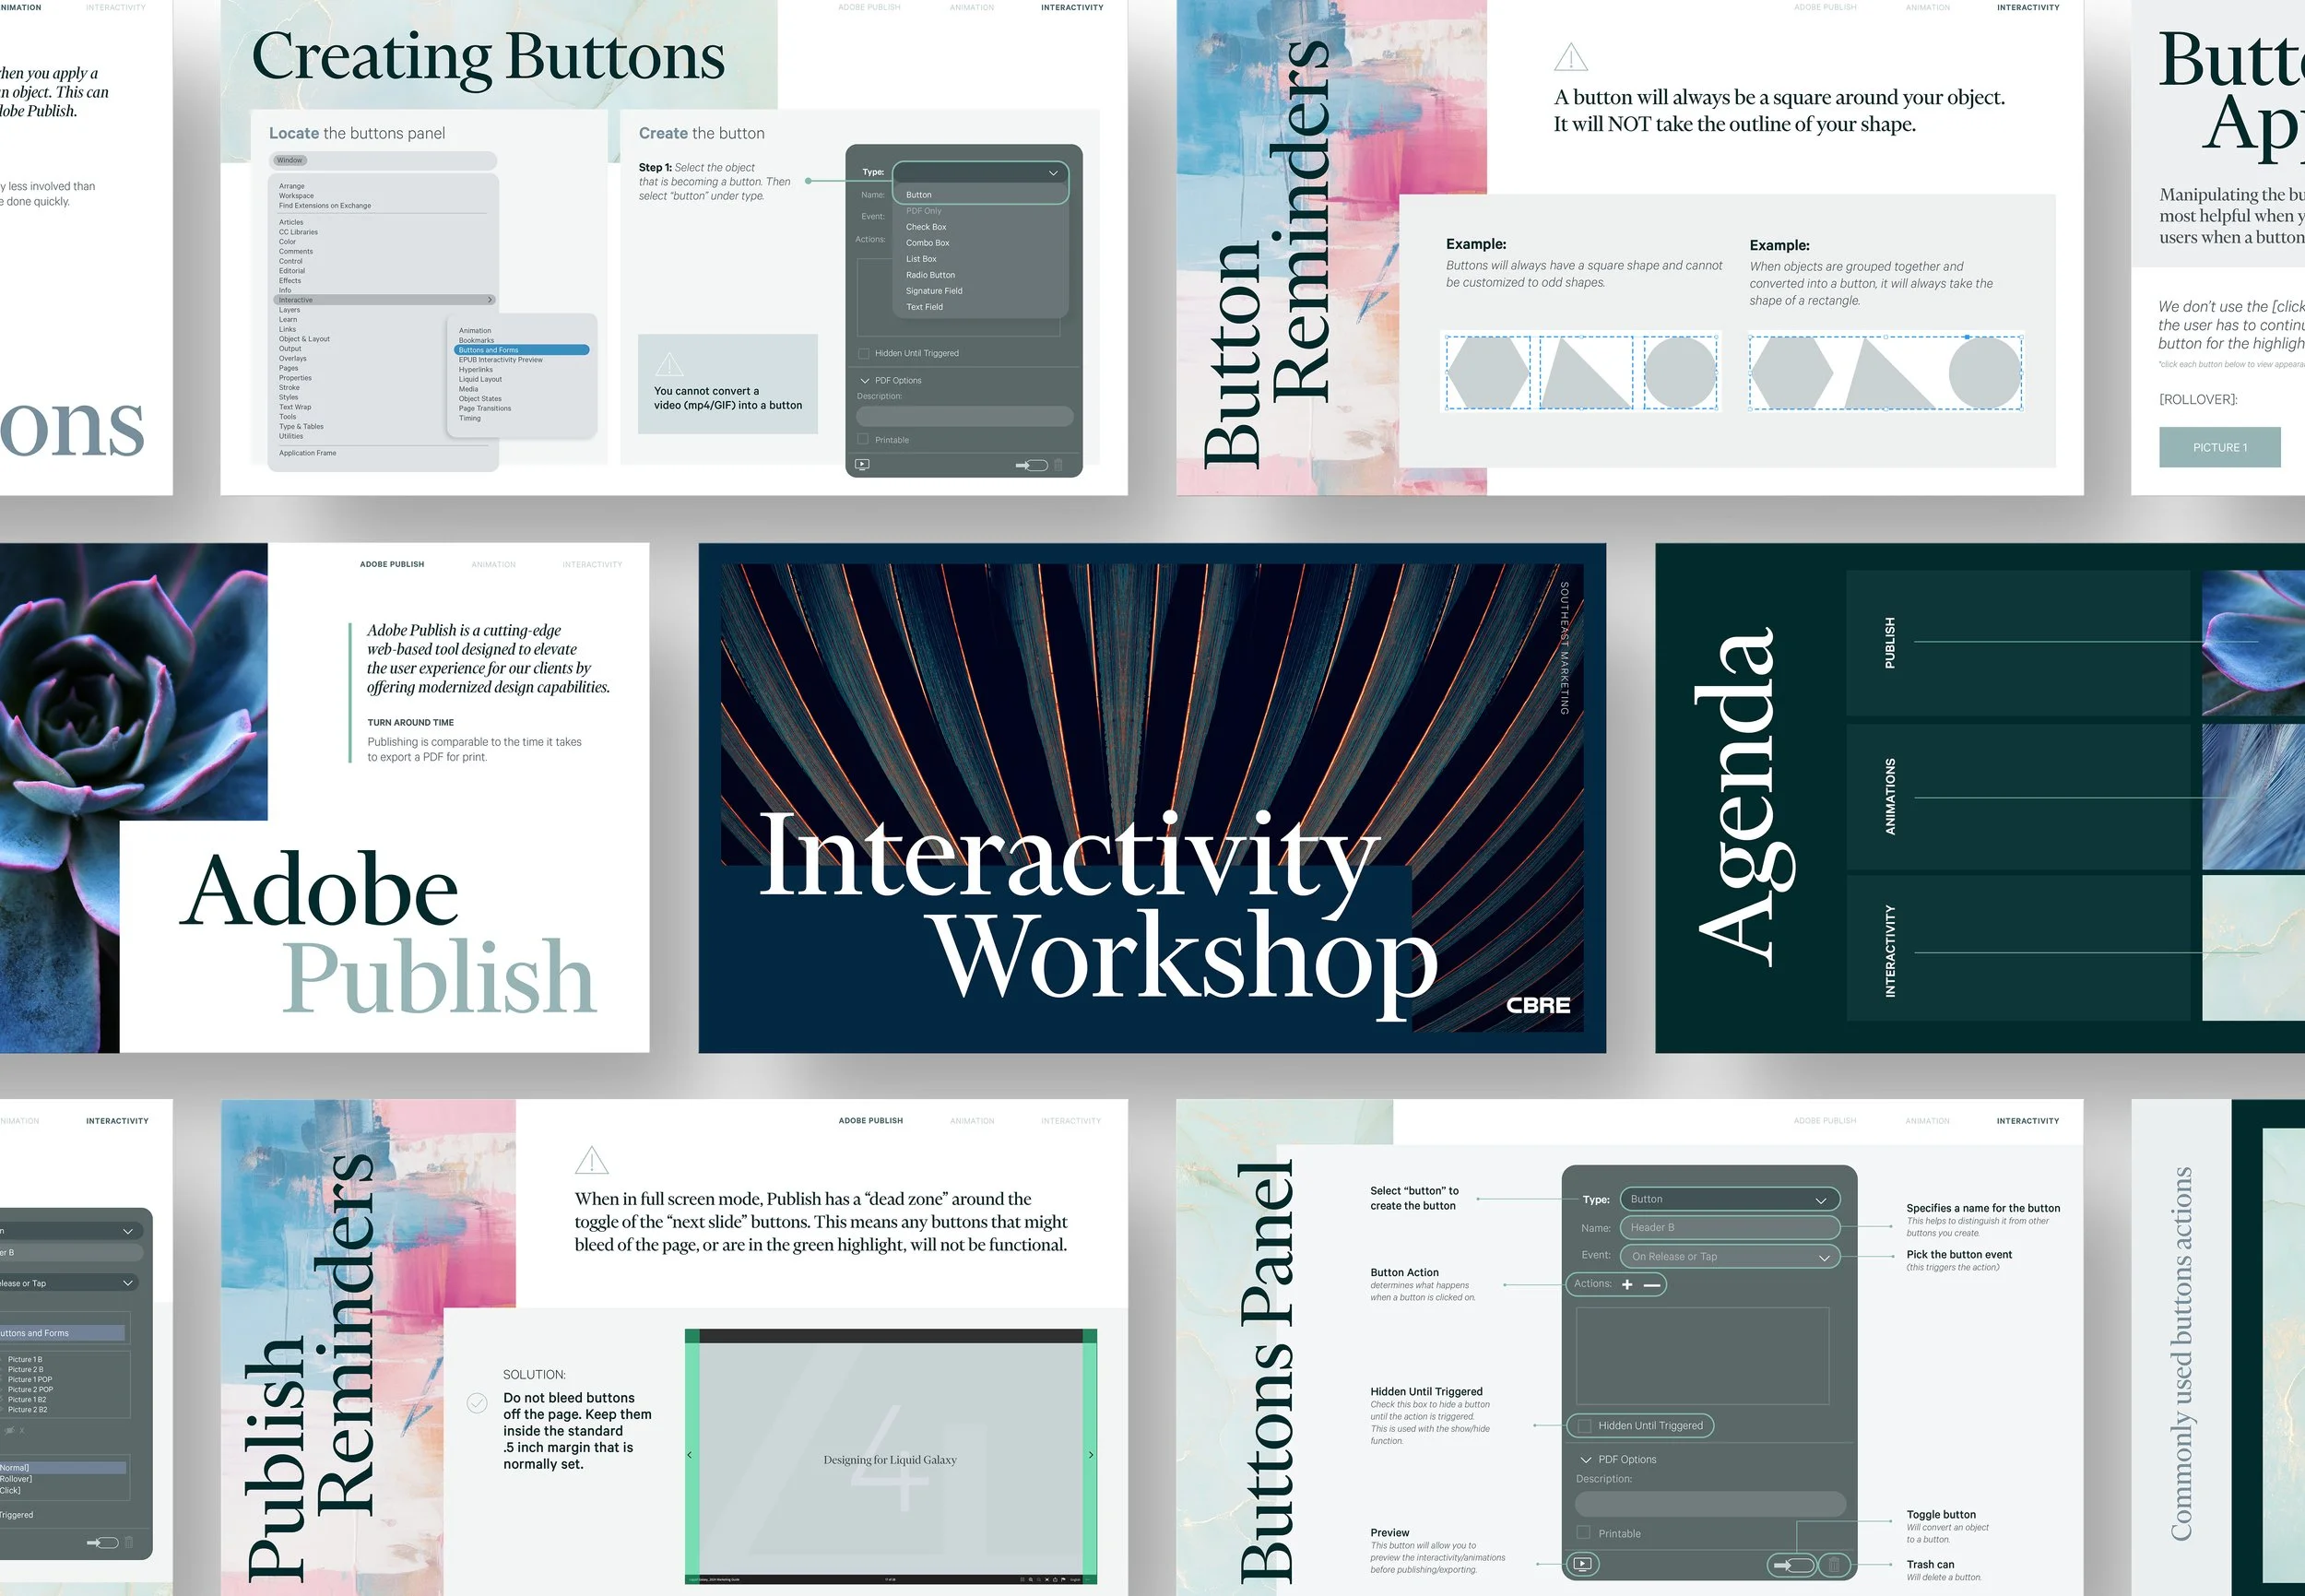The width and height of the screenshot is (2305, 1596).
Task: Select Radio Button from the Type list
Action: 930,275
